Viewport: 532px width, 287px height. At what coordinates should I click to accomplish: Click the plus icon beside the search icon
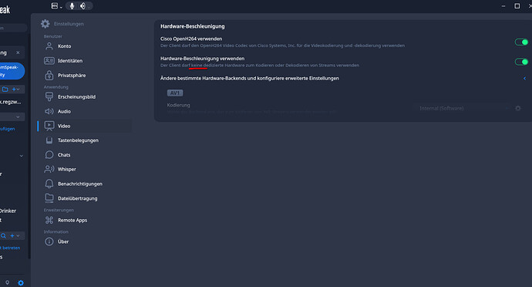(12, 236)
